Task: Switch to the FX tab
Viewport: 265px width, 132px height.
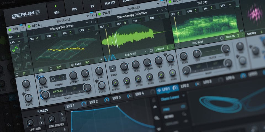Action: pos(92,5)
